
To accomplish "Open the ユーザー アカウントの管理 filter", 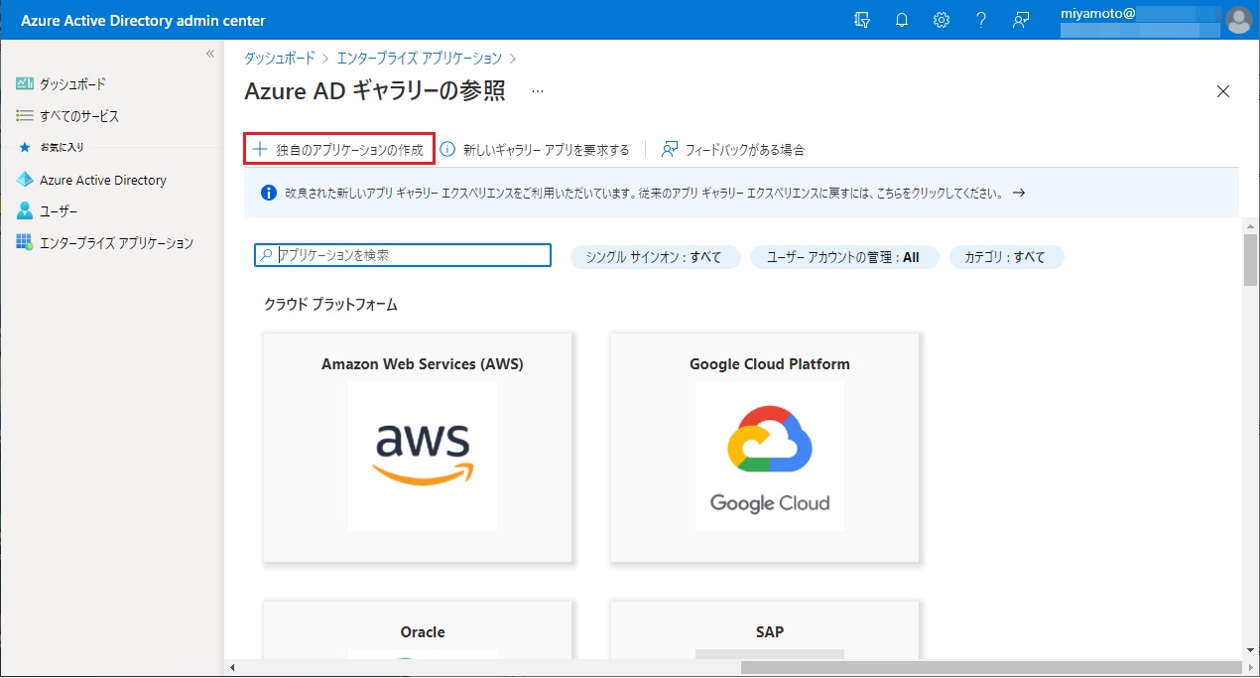I will [x=844, y=257].
